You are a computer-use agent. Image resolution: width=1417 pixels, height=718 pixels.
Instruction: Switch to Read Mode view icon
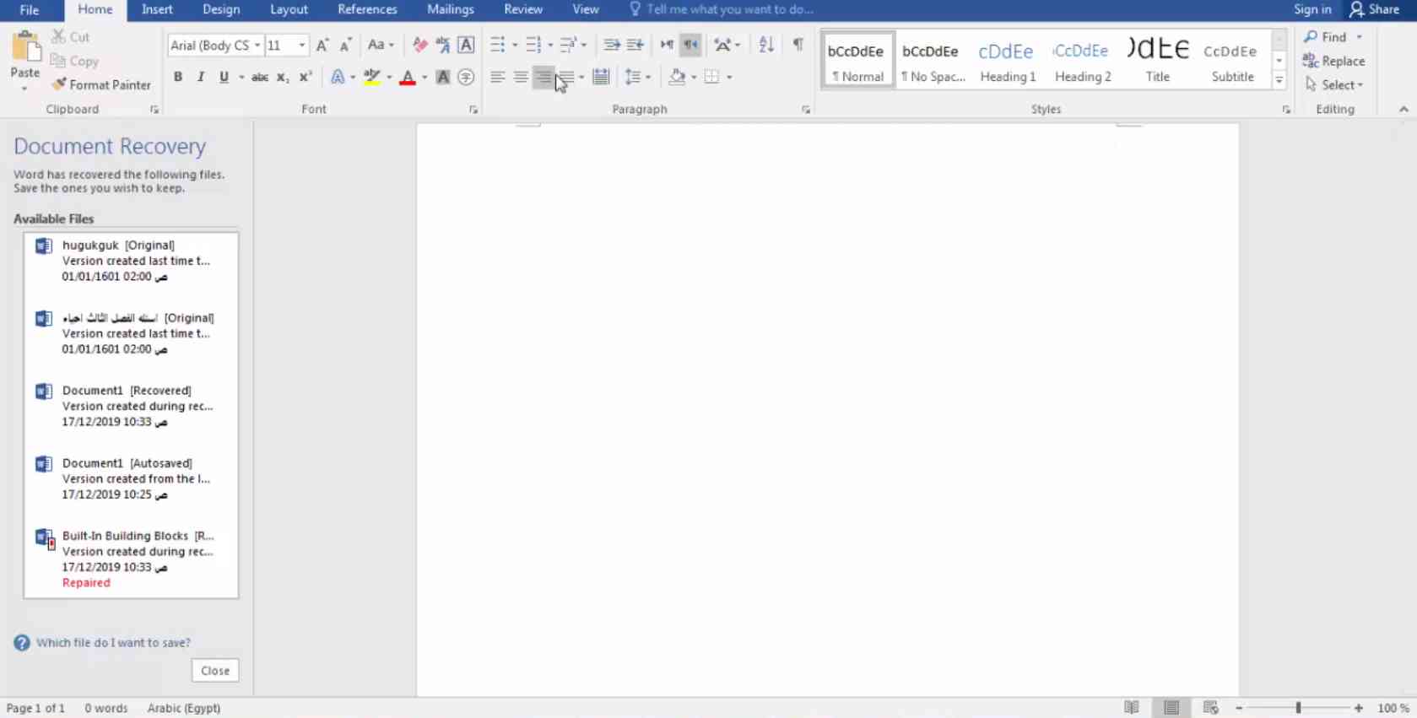tap(1132, 708)
